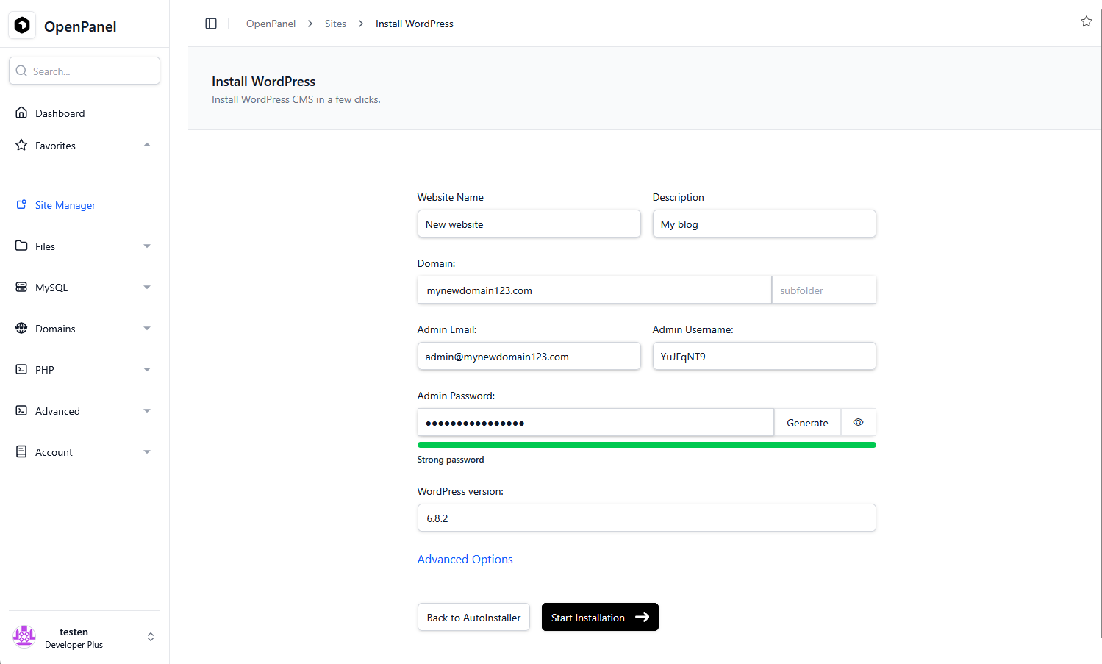
Task: Click the search magnifier icon
Action: (x=21, y=71)
